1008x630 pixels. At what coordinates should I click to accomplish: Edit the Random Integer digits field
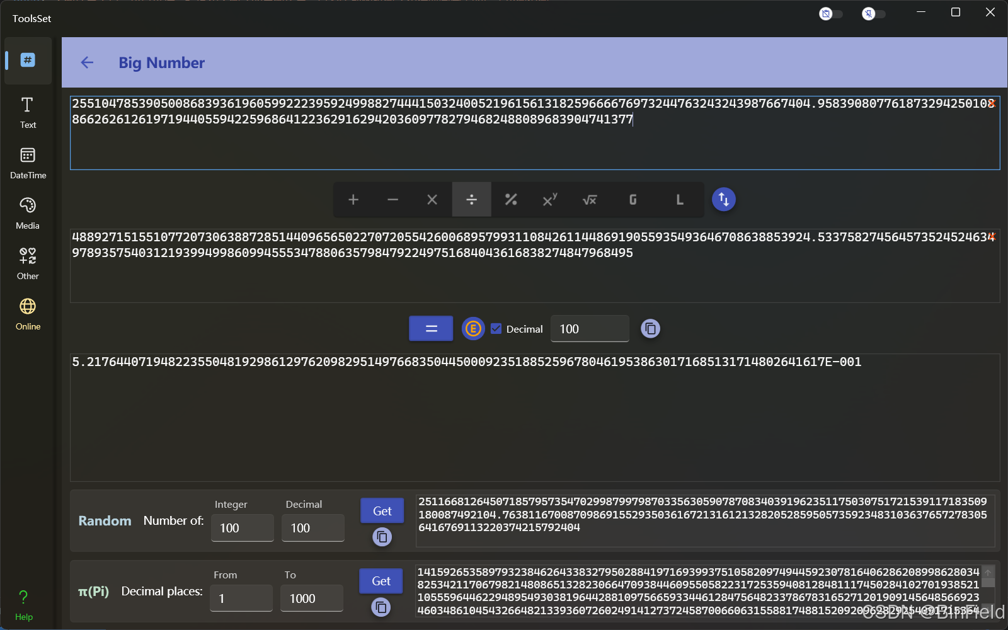tap(243, 528)
